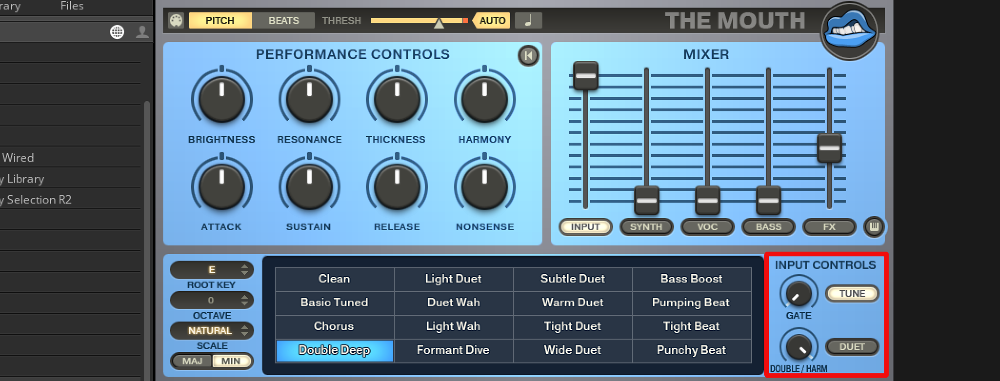Switch to PITCH mode
The height and width of the screenshot is (381, 1000).
[220, 20]
